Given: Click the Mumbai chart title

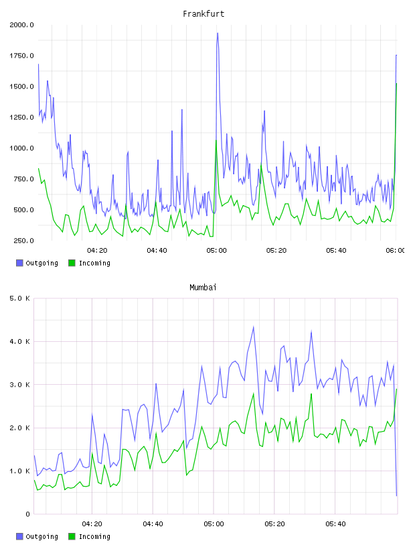Looking at the screenshot, I should coord(203,288).
